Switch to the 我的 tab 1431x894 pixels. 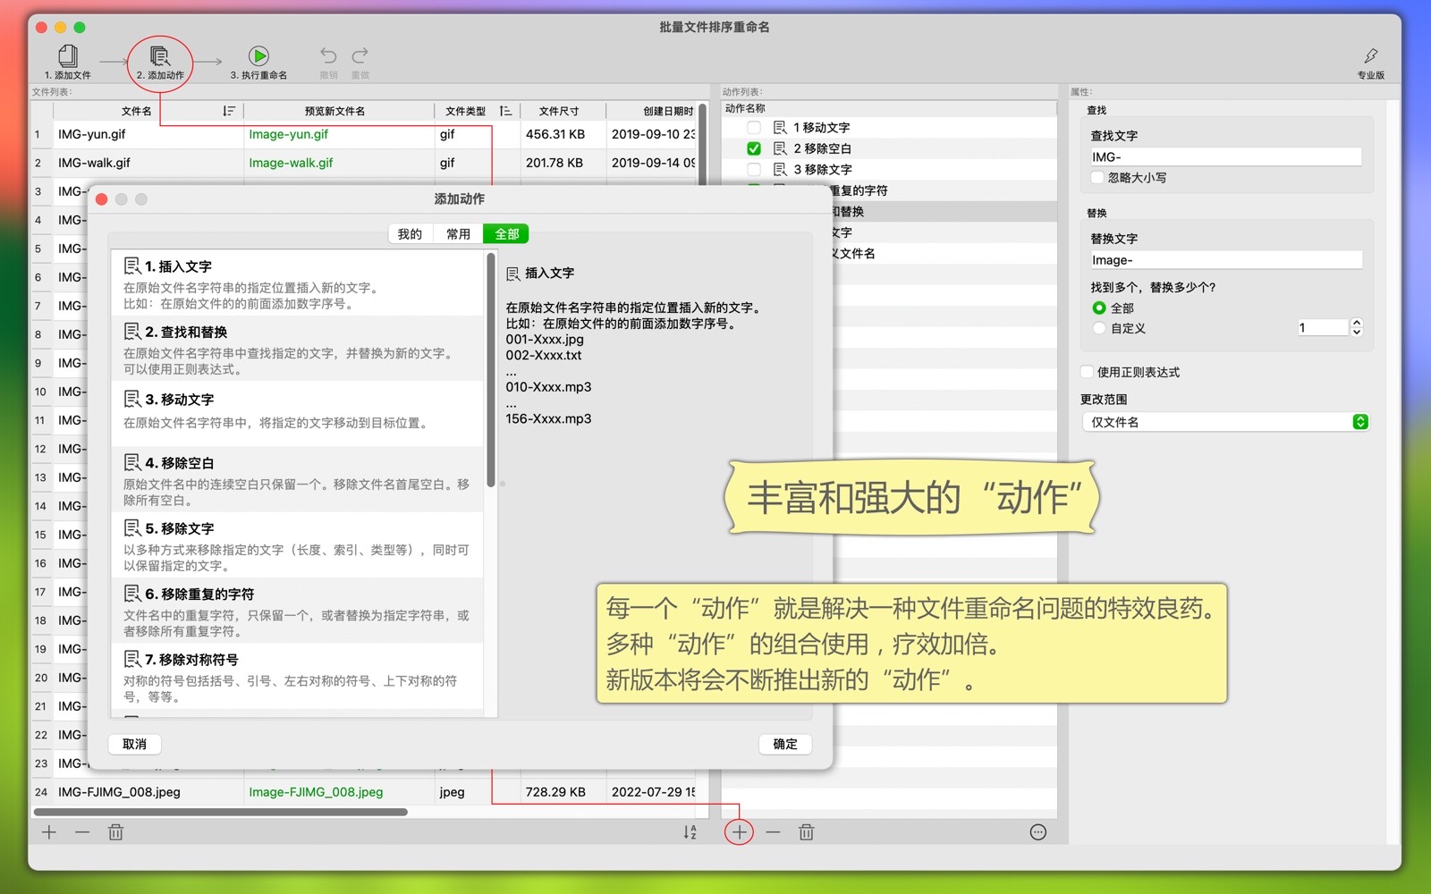click(410, 234)
